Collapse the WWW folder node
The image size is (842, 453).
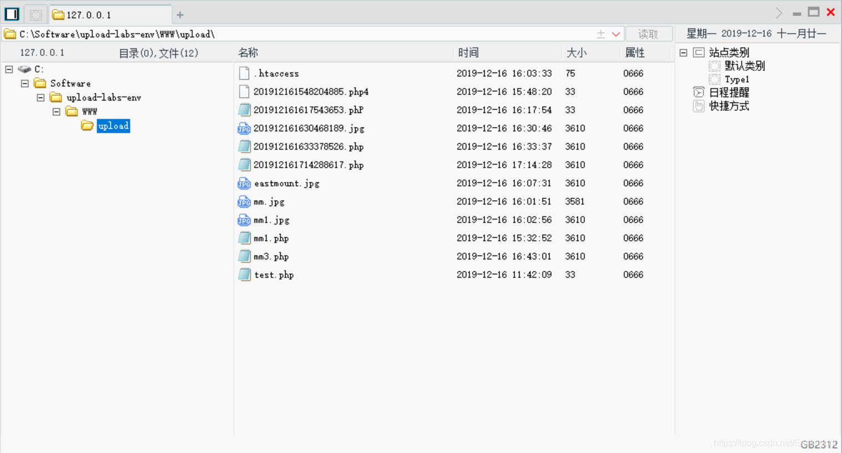click(x=57, y=111)
